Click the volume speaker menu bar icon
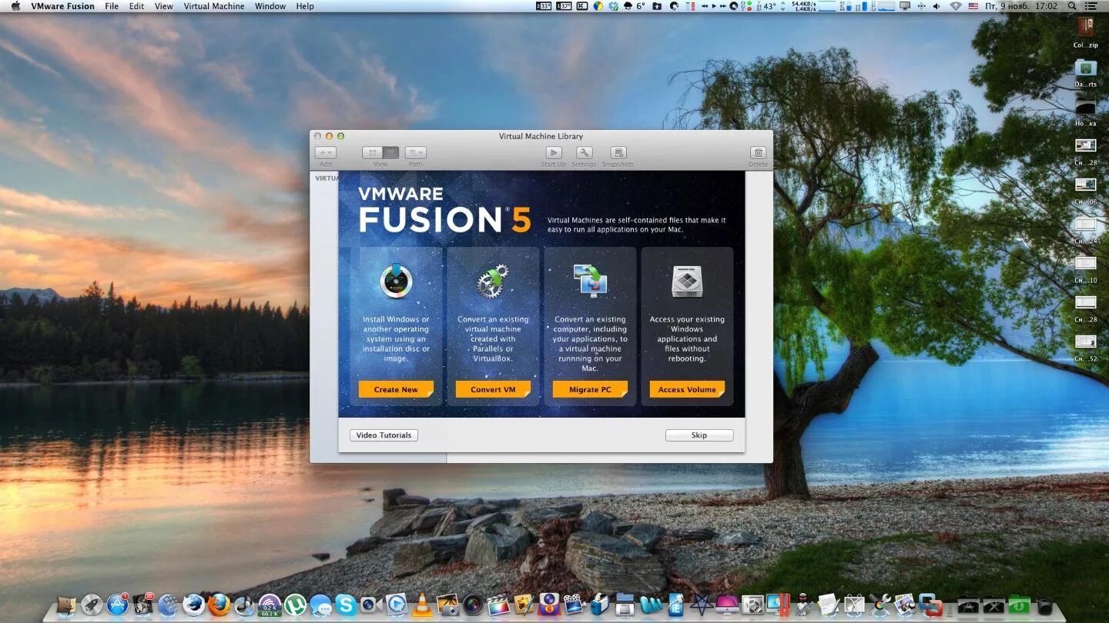Image resolution: width=1109 pixels, height=623 pixels. (x=936, y=6)
